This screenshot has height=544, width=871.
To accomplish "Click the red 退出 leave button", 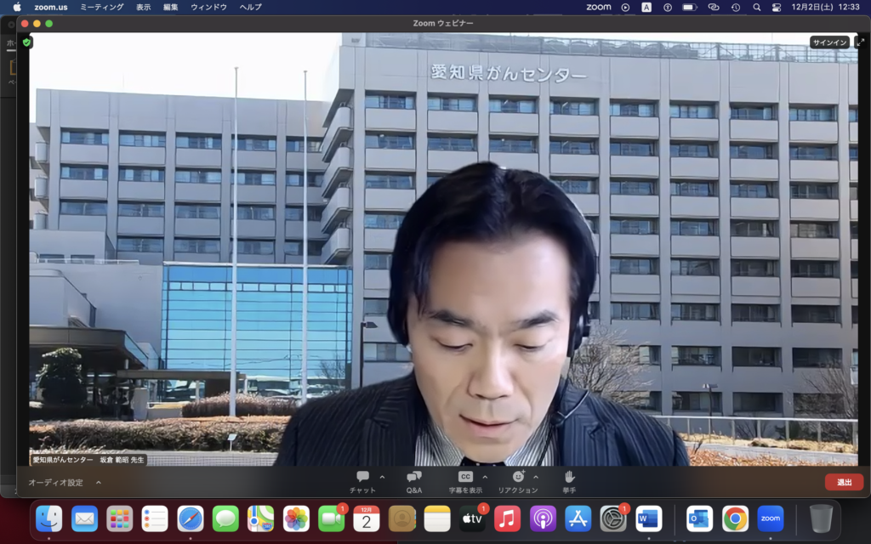I will [x=842, y=480].
